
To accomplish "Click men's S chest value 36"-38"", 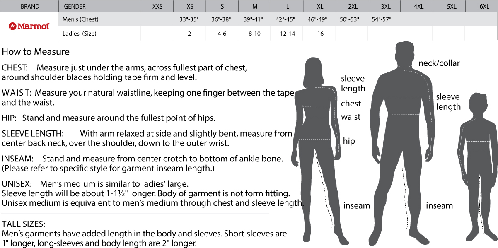I will [221, 19].
